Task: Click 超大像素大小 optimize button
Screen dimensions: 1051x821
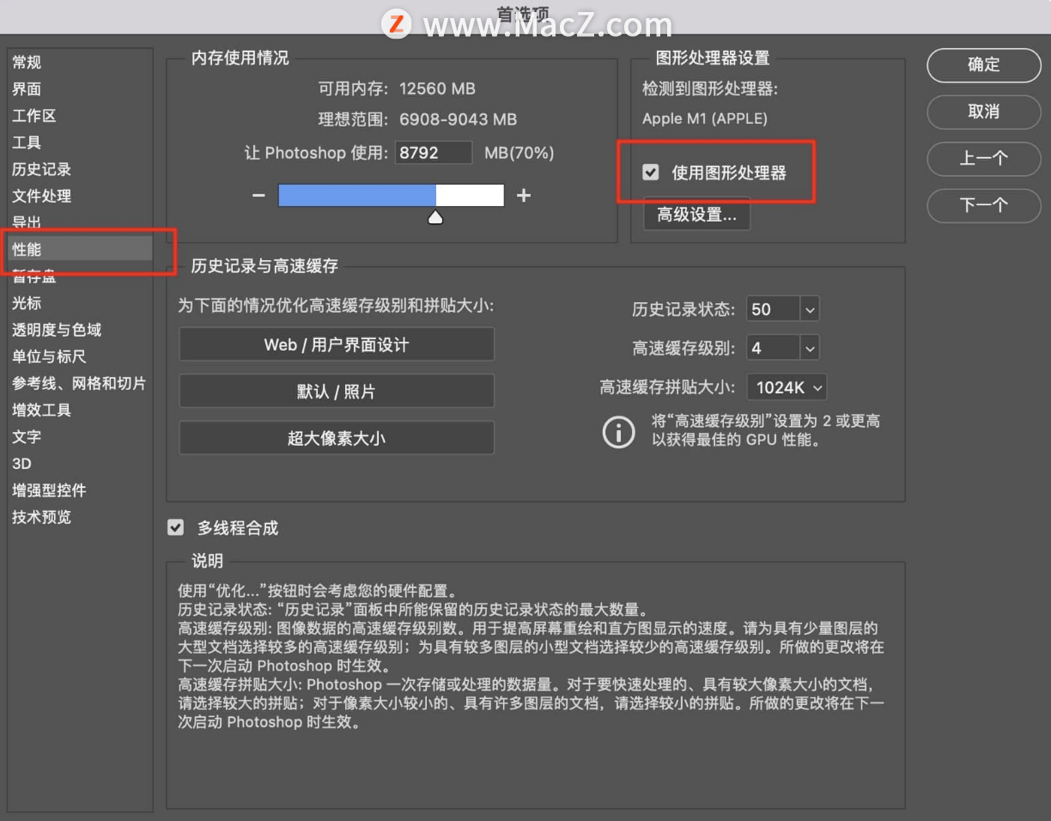Action: (x=337, y=438)
